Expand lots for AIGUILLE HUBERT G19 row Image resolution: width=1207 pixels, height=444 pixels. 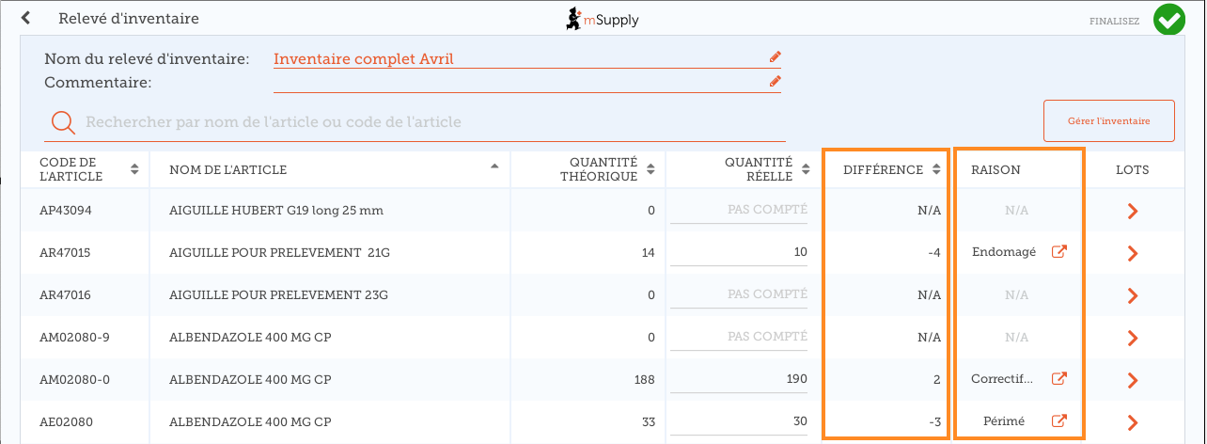point(1132,211)
